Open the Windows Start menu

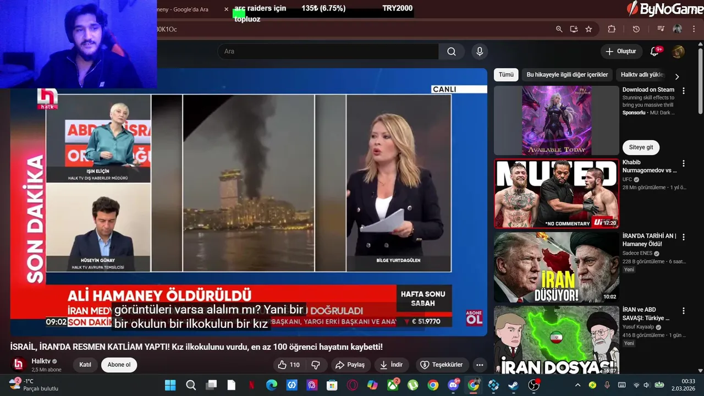point(170,385)
